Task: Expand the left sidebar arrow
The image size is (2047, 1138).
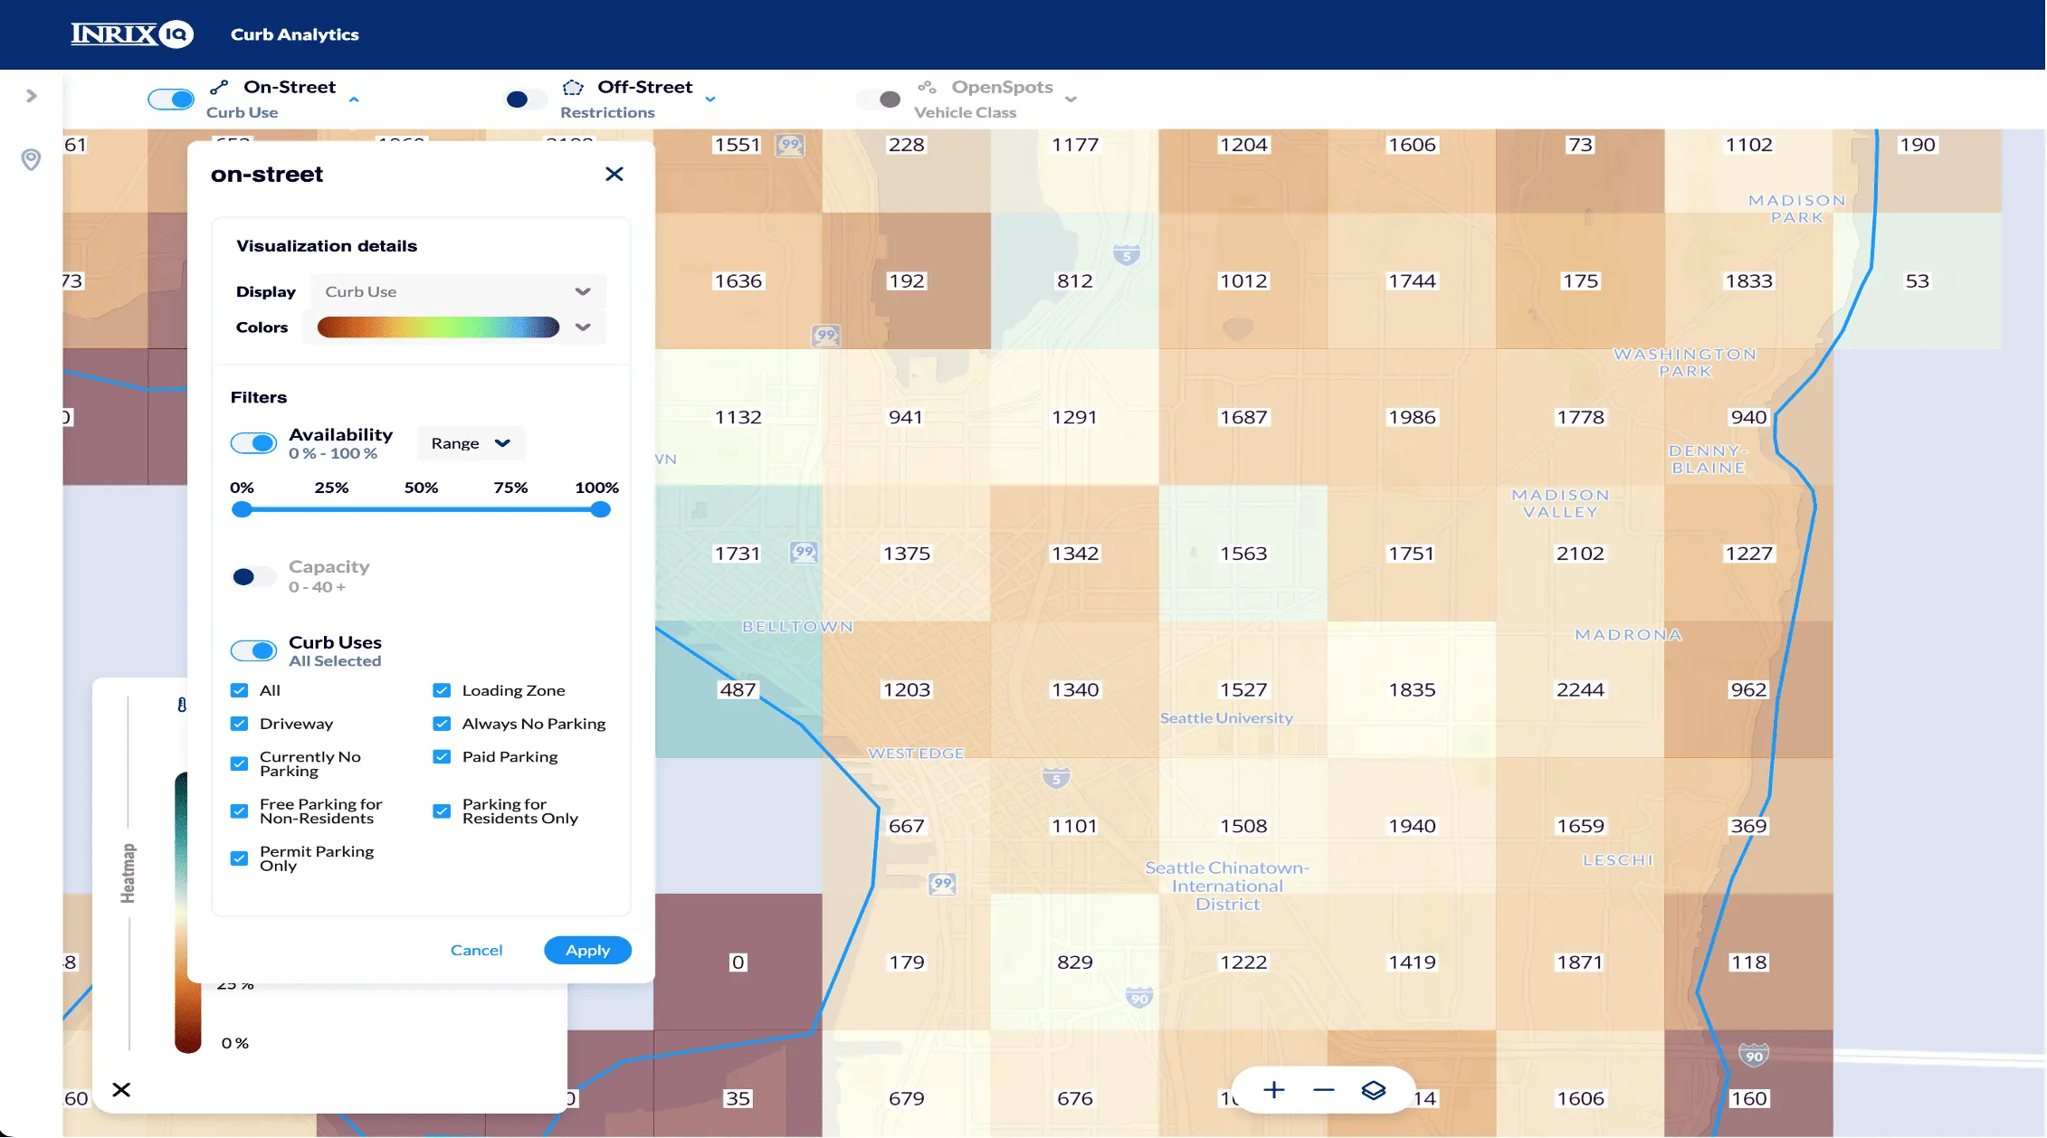Action: point(32,96)
